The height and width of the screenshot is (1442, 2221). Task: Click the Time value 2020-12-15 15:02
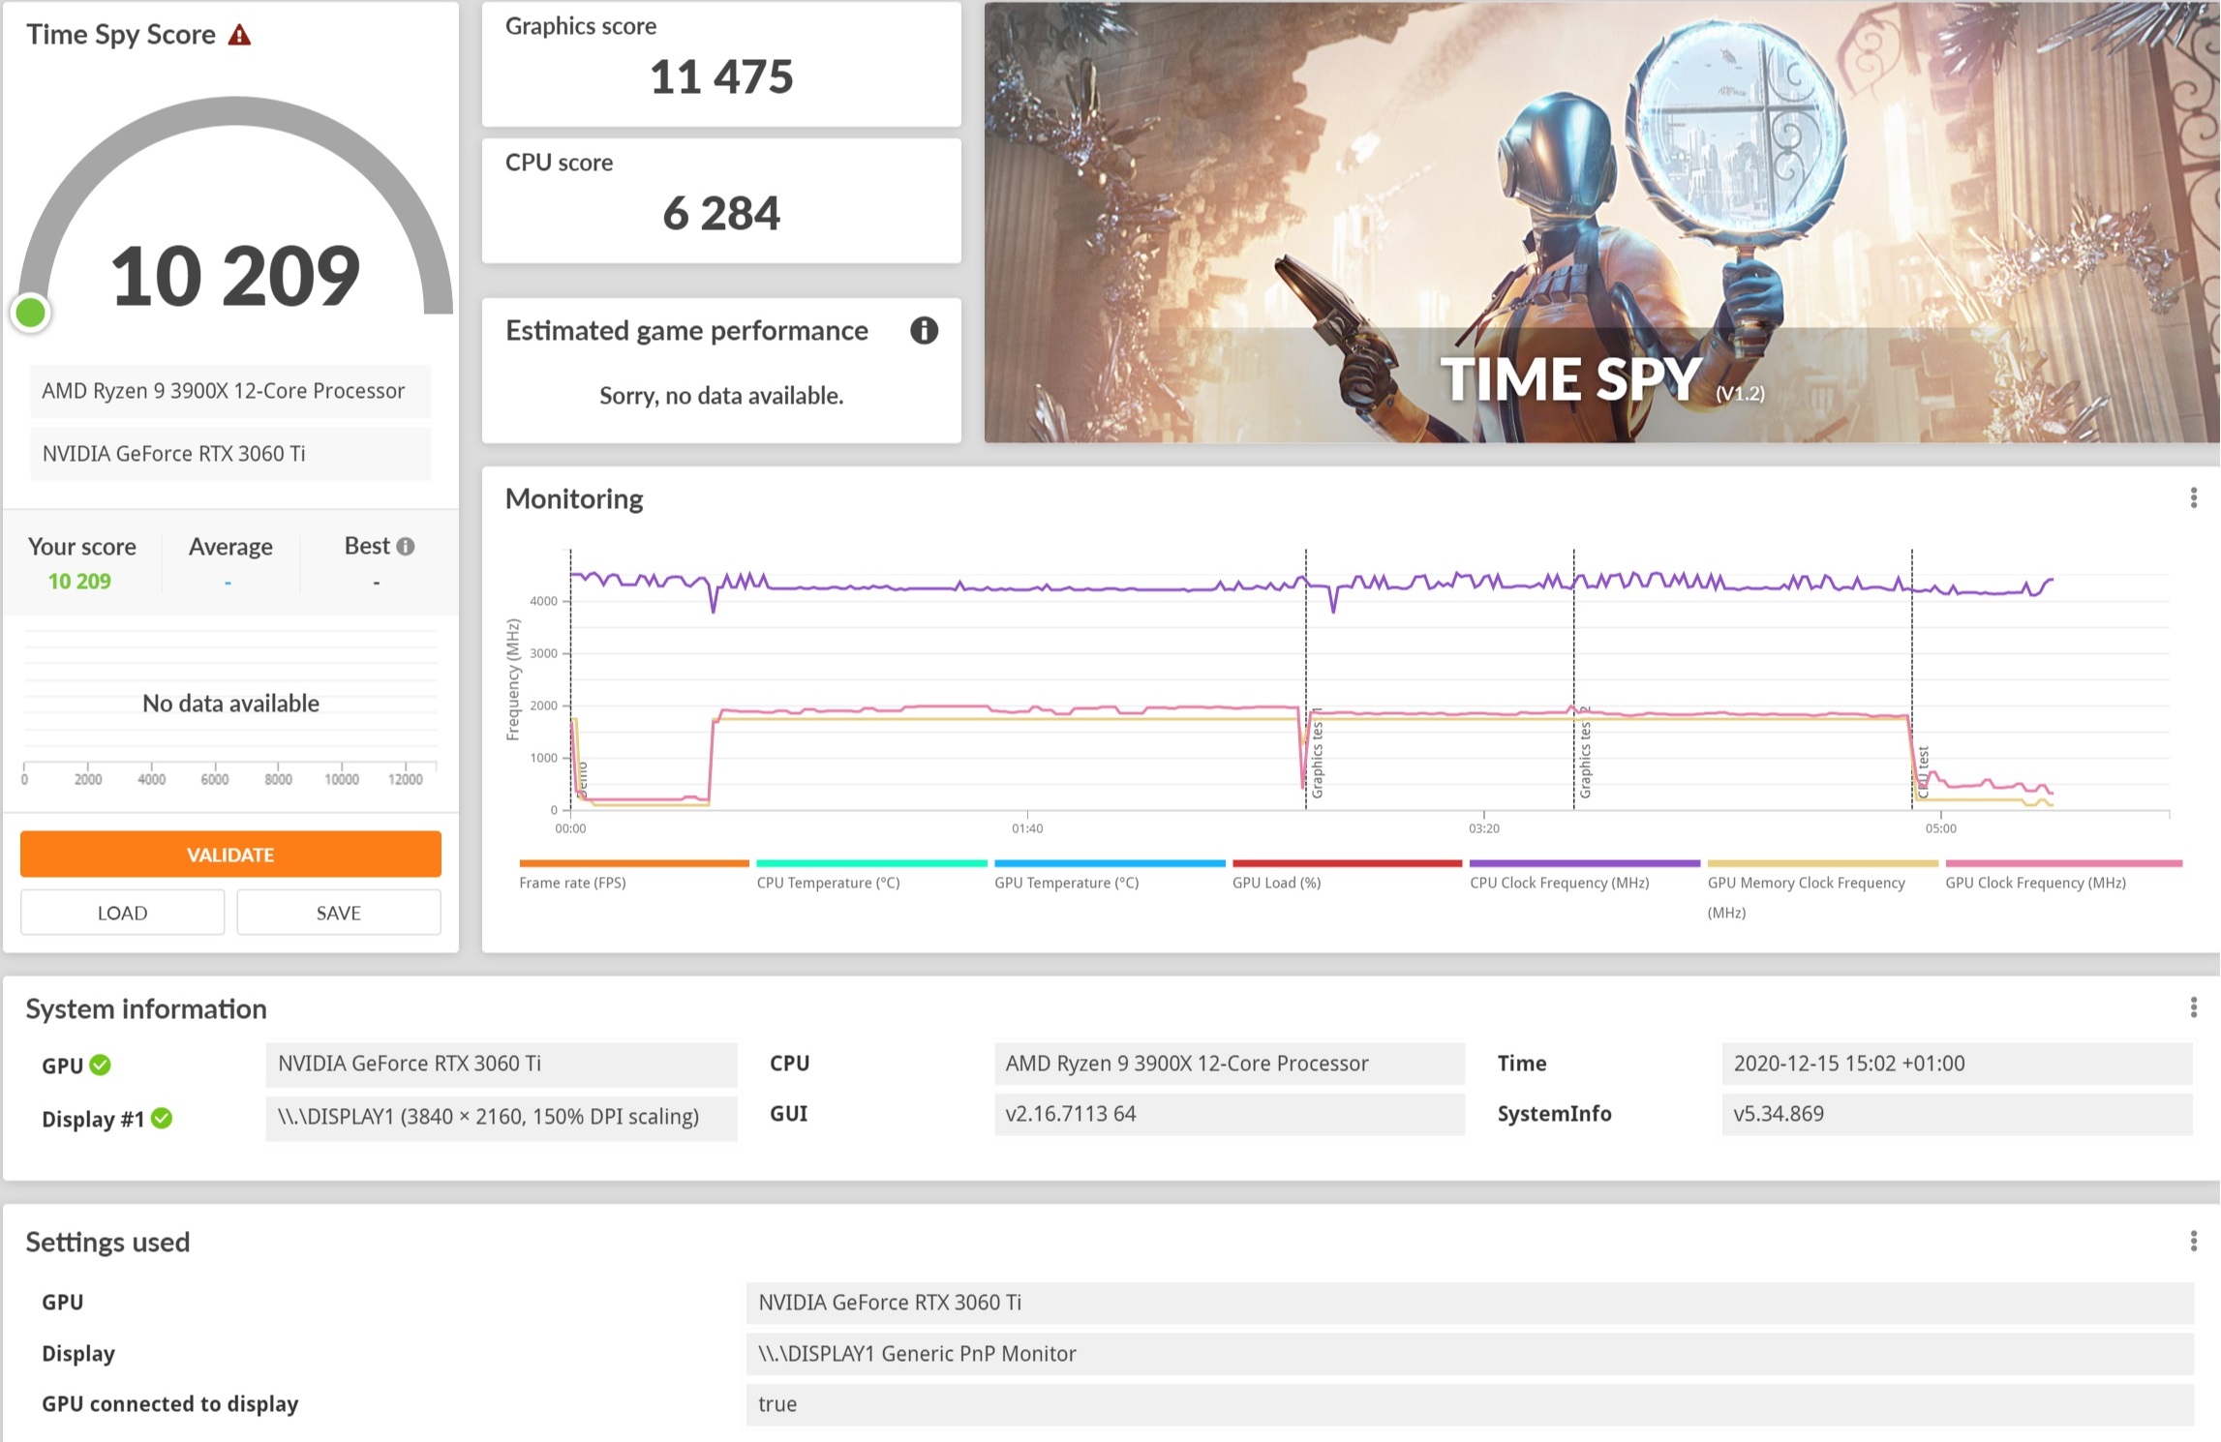point(1958,1064)
